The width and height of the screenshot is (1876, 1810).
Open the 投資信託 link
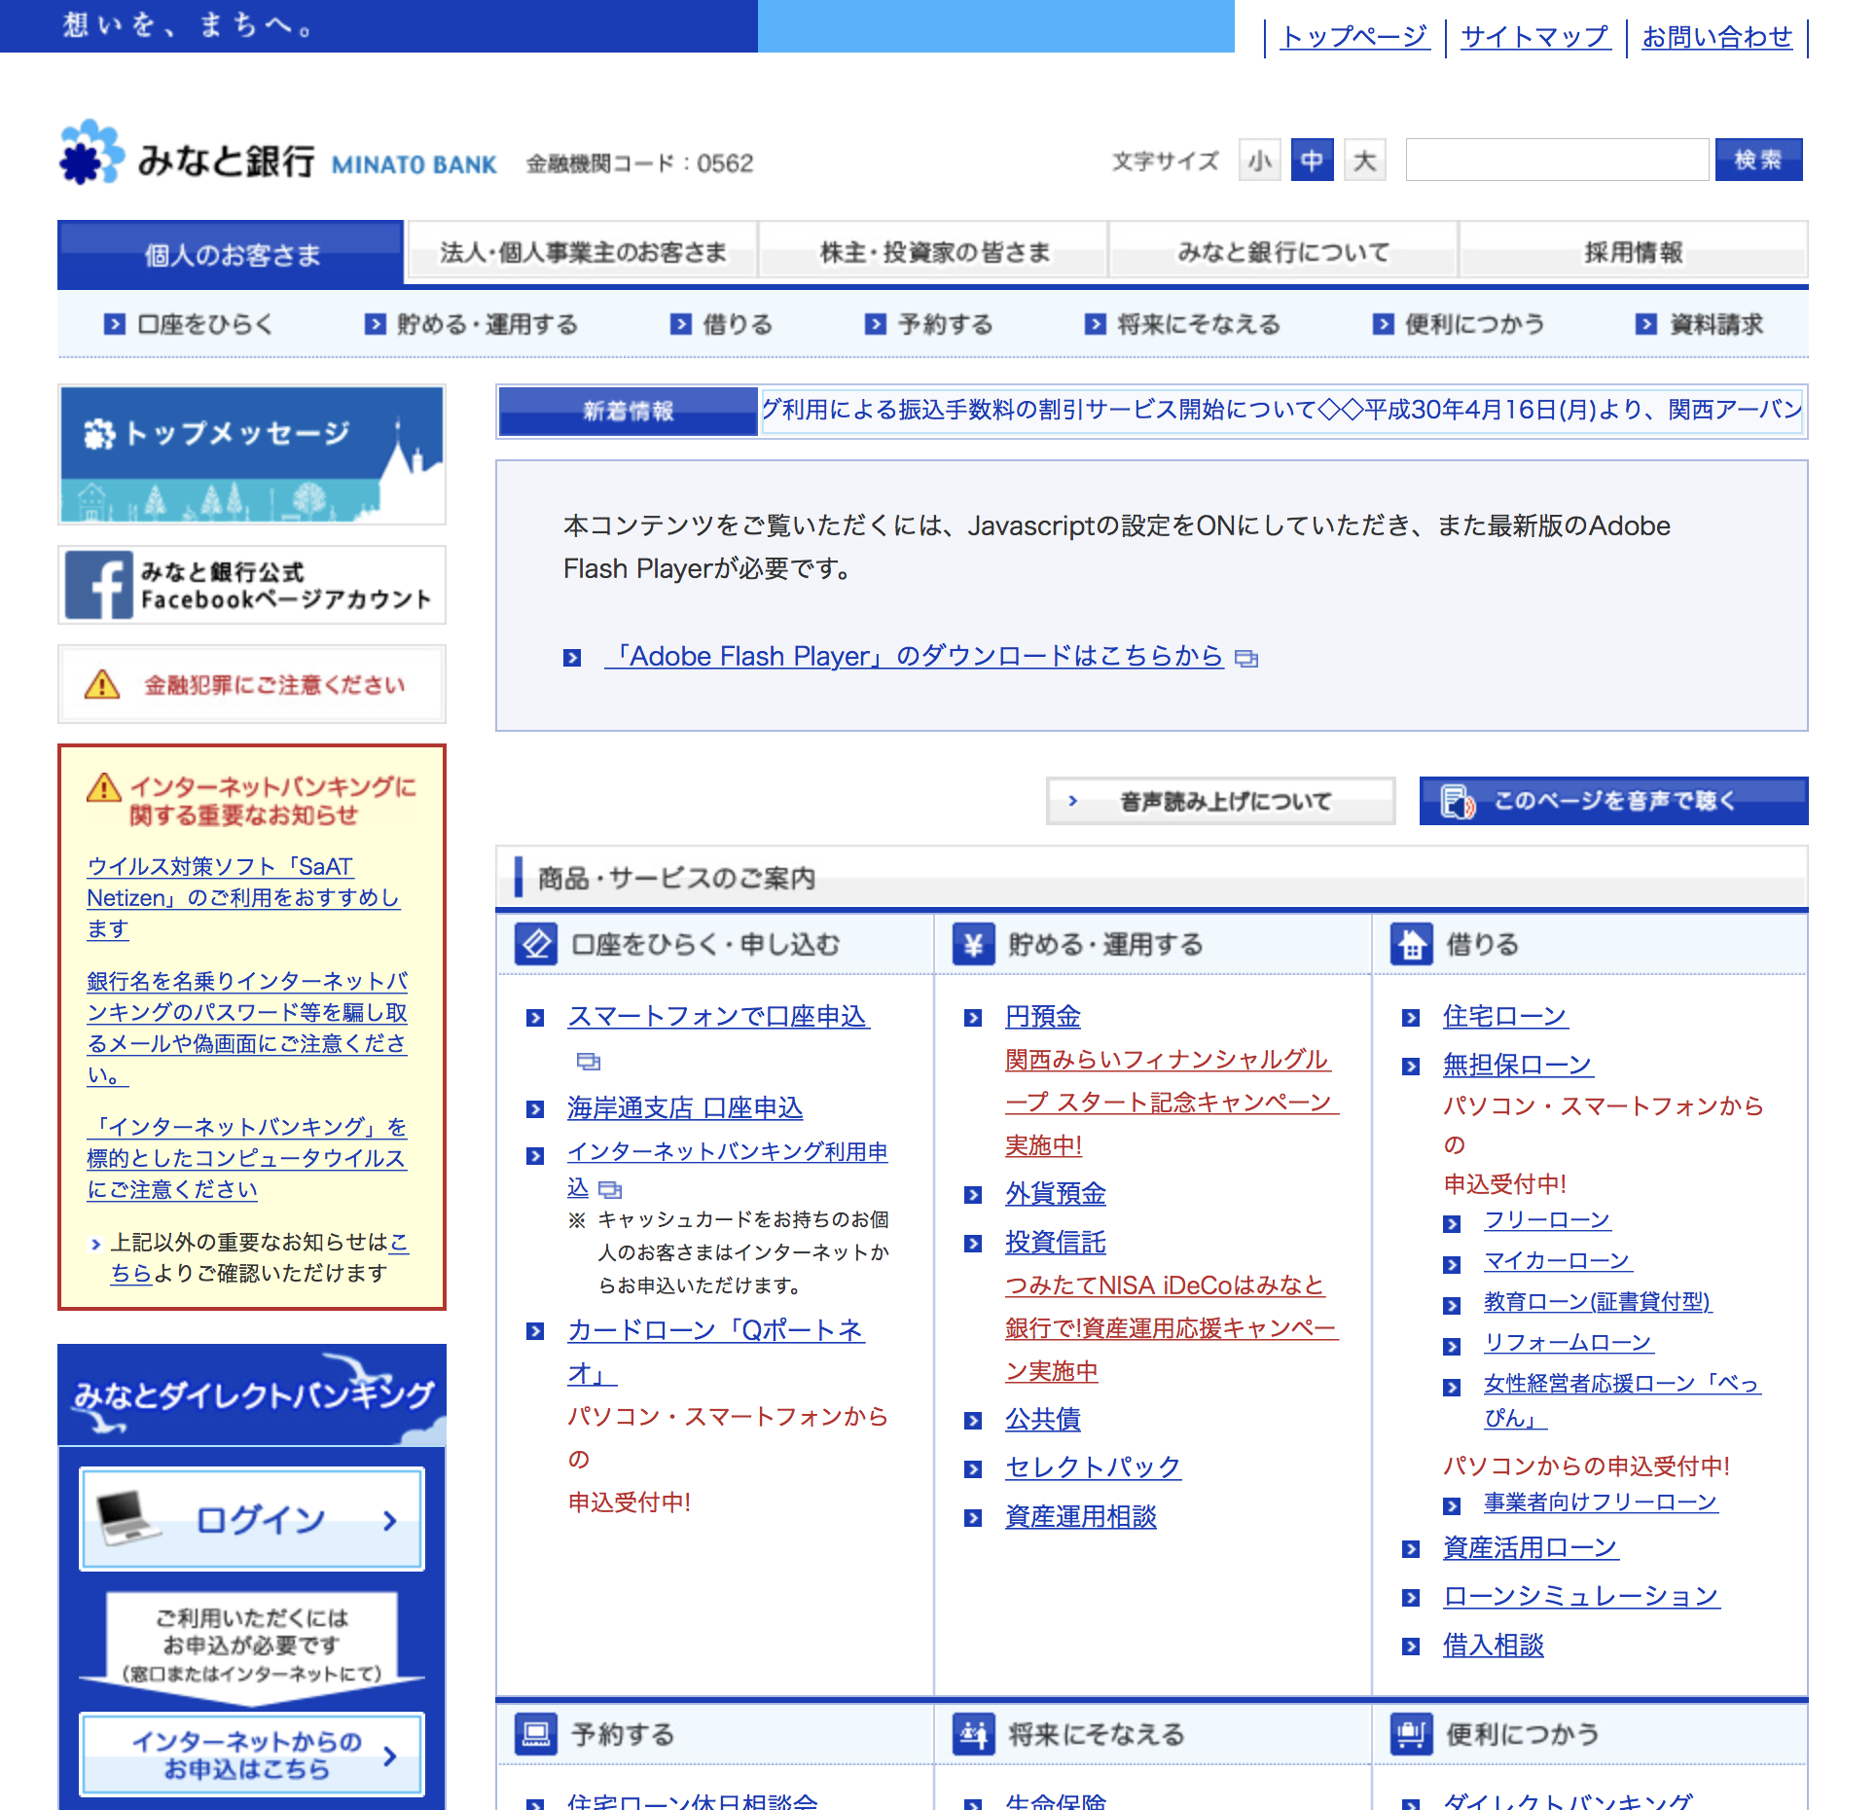tap(1056, 1243)
